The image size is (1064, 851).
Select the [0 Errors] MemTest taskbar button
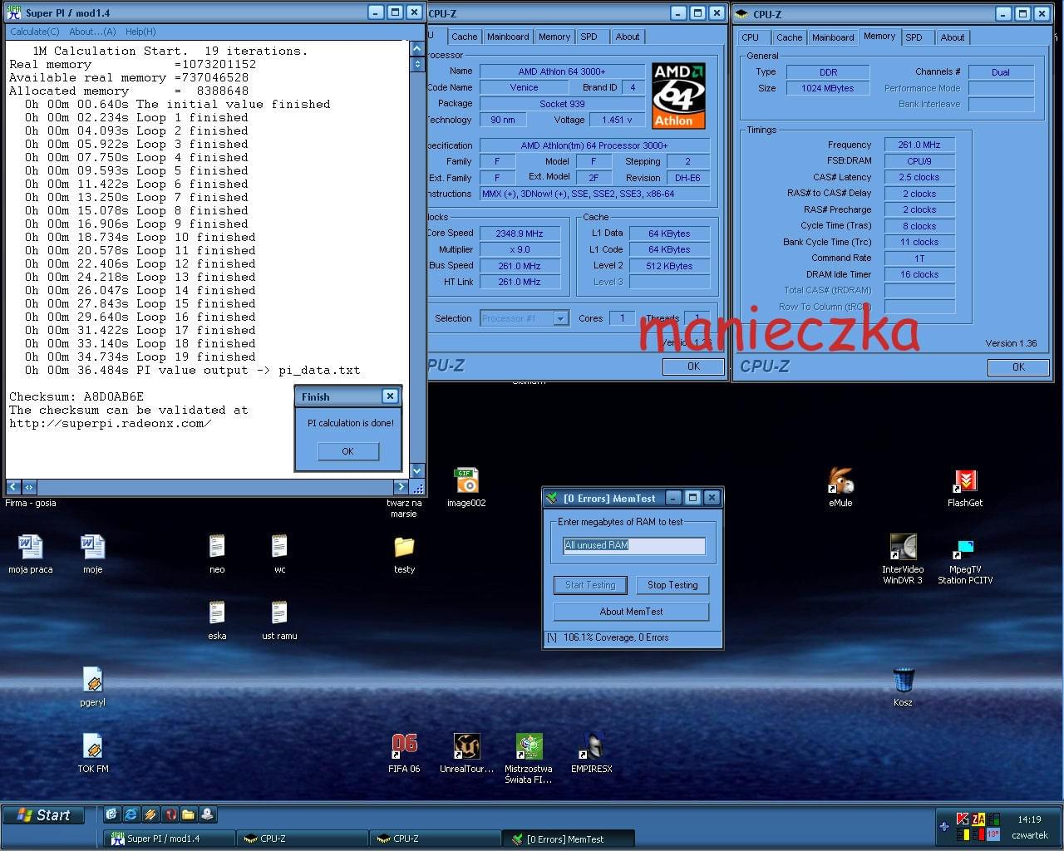pyautogui.click(x=569, y=839)
